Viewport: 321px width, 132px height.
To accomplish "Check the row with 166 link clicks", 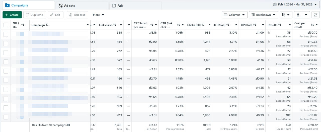I will pos(6,80).
